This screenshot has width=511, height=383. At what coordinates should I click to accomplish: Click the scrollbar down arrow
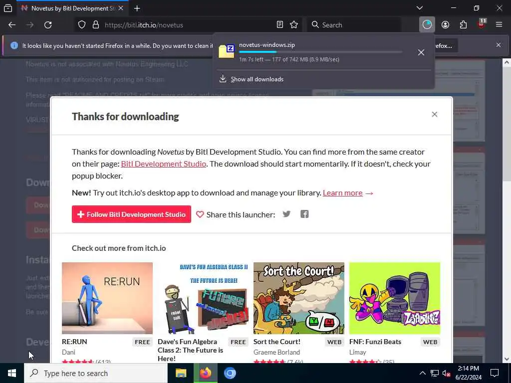click(x=507, y=359)
